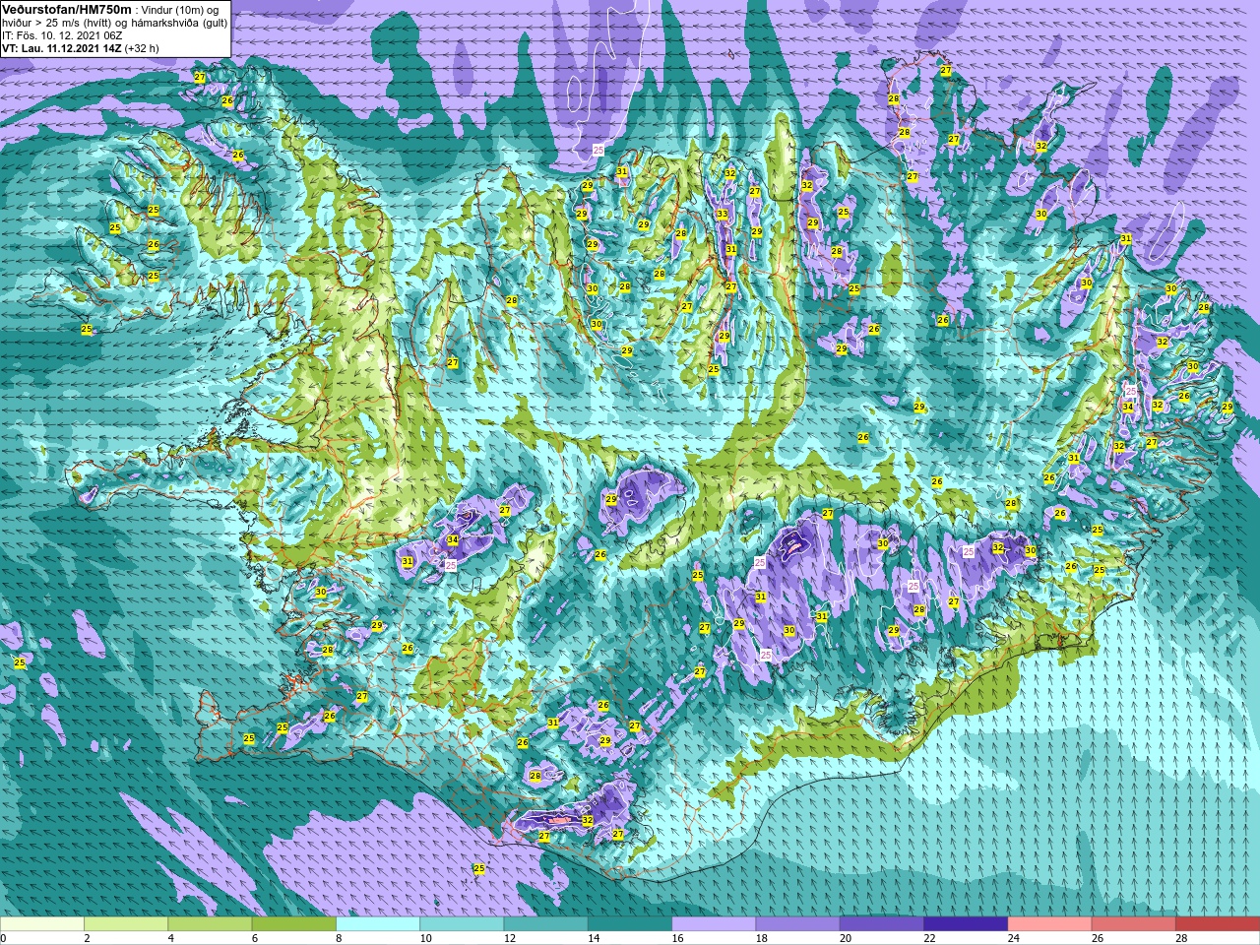Viewport: 1260px width, 945px height.
Task: Click the 12–14 m/s teal legend swatch
Action: [x=546, y=924]
